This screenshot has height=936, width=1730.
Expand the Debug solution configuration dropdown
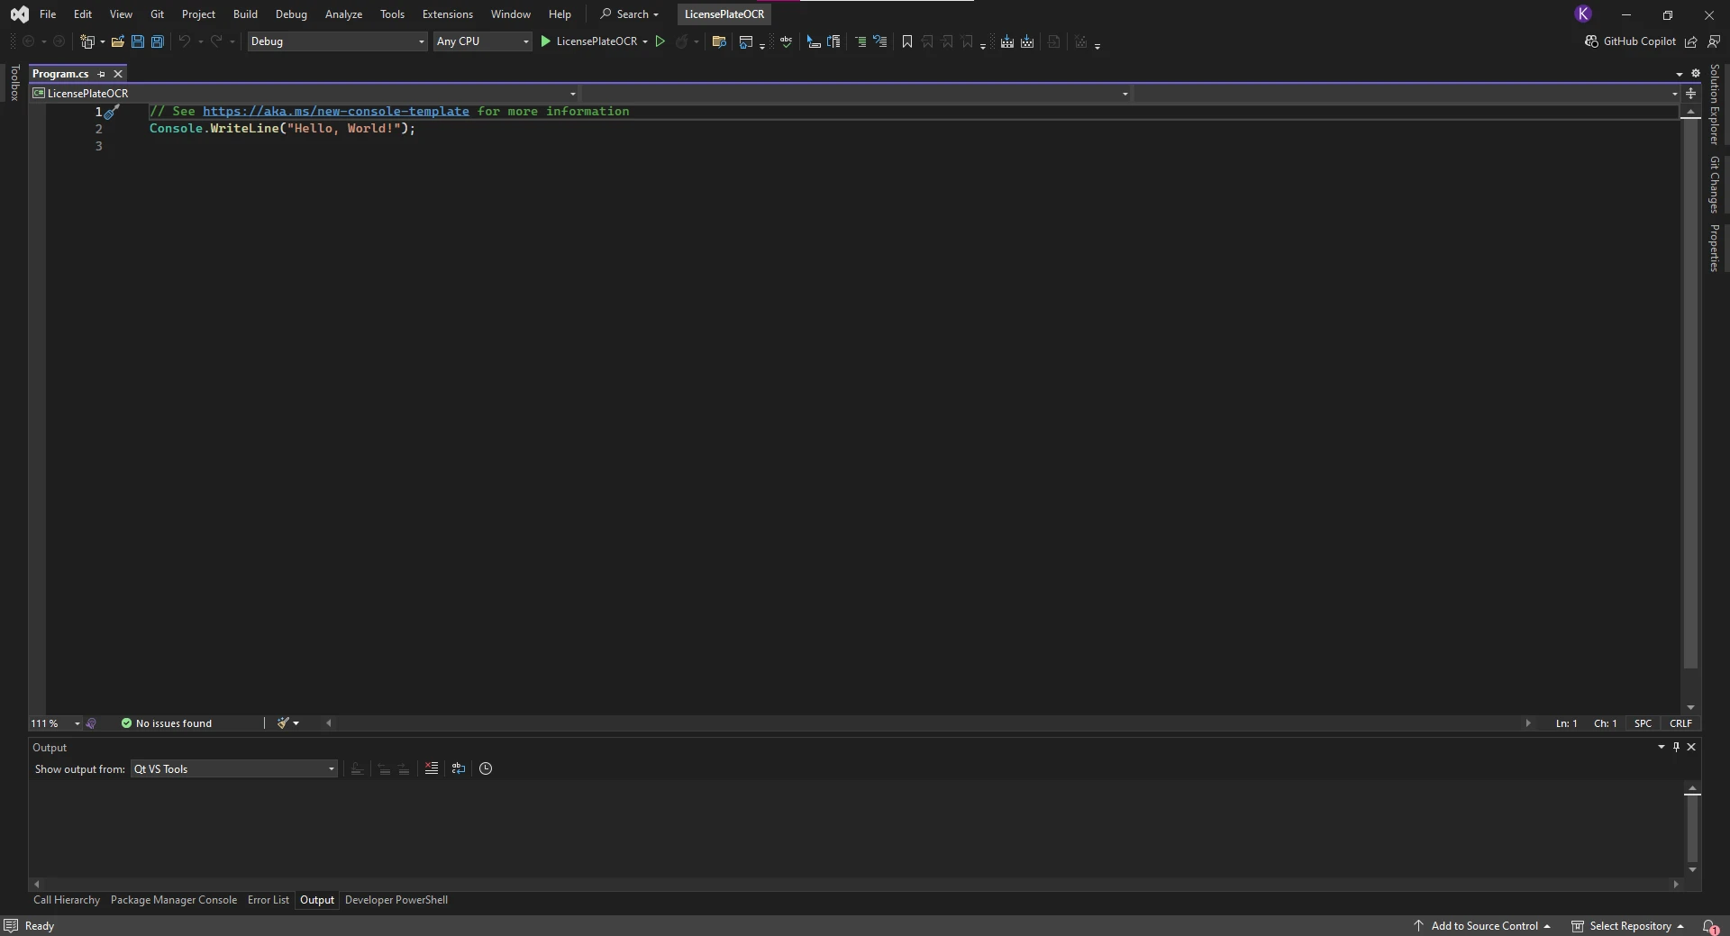[x=337, y=41]
